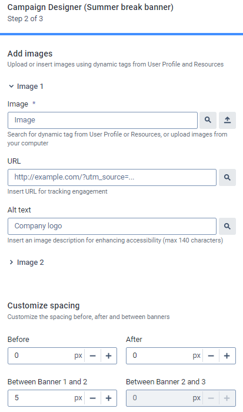Click into the Image input field

click(102, 120)
